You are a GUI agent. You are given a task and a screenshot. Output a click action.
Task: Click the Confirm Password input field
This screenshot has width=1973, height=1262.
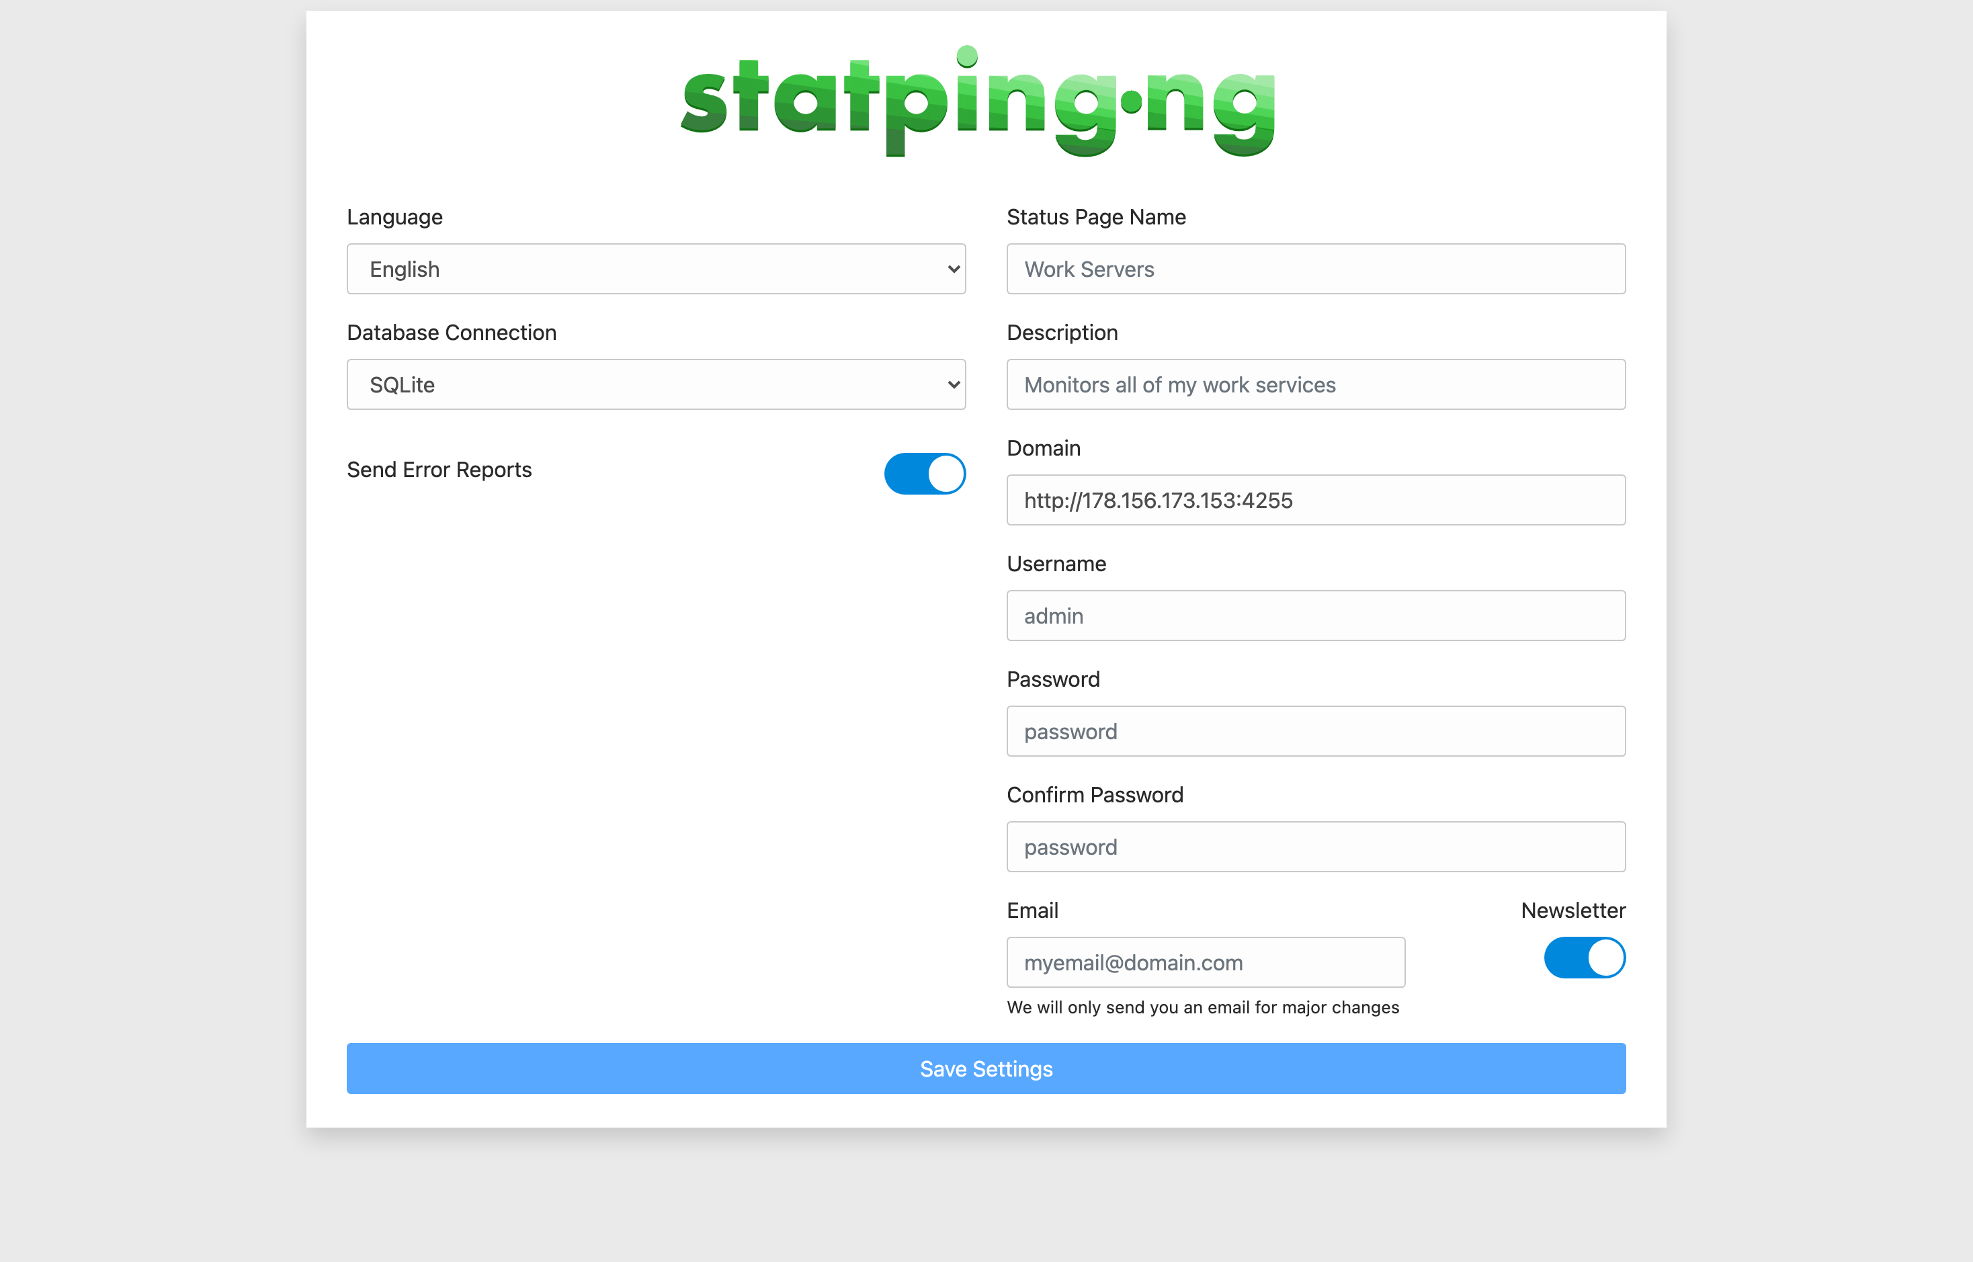pos(1316,847)
